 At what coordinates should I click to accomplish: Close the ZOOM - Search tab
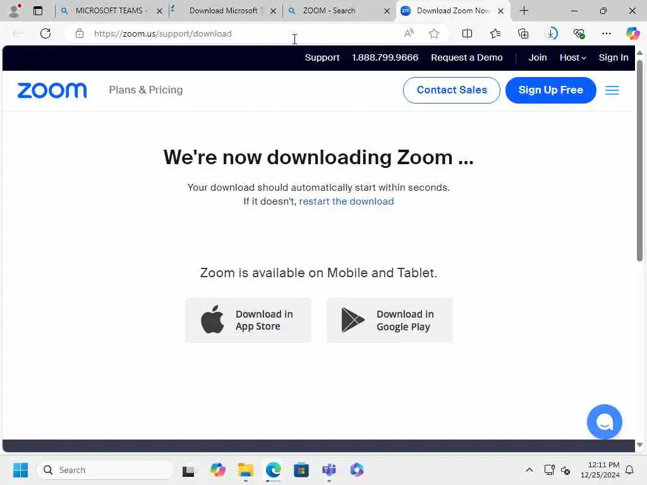[387, 11]
